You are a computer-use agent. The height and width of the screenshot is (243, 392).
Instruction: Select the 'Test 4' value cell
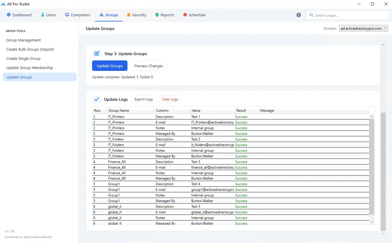[x=212, y=184]
